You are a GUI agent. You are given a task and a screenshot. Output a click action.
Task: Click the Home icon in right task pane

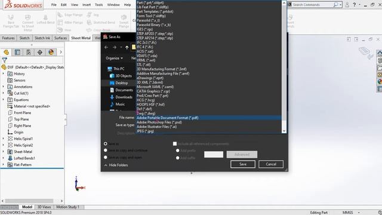point(380,53)
